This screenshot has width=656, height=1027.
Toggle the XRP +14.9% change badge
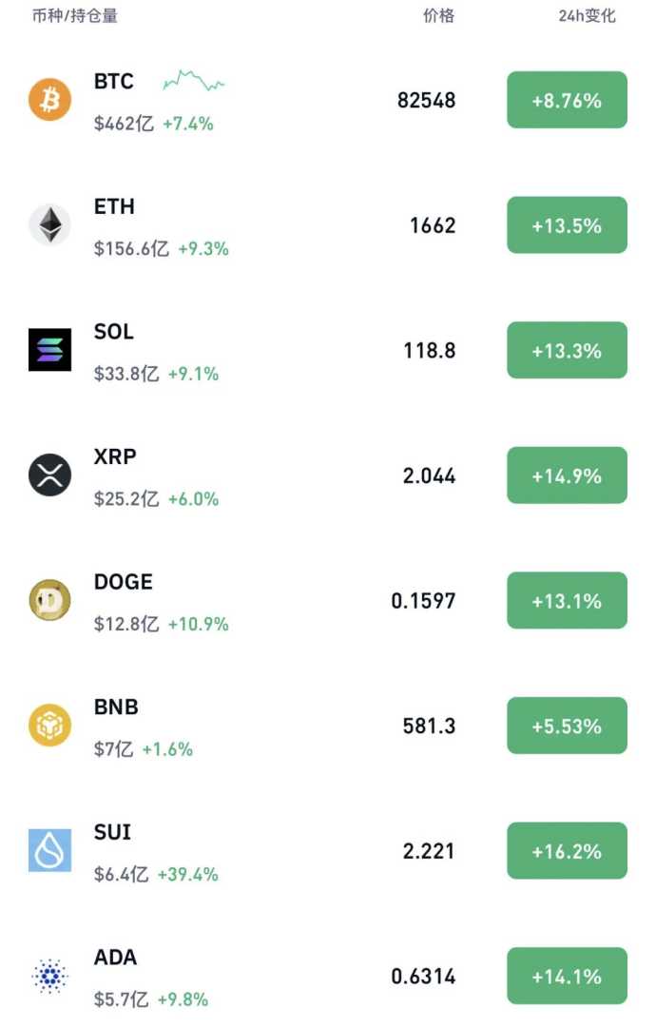coord(567,475)
